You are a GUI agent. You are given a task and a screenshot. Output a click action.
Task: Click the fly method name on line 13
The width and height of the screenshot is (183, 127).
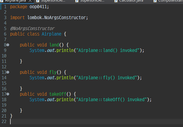point(53,72)
